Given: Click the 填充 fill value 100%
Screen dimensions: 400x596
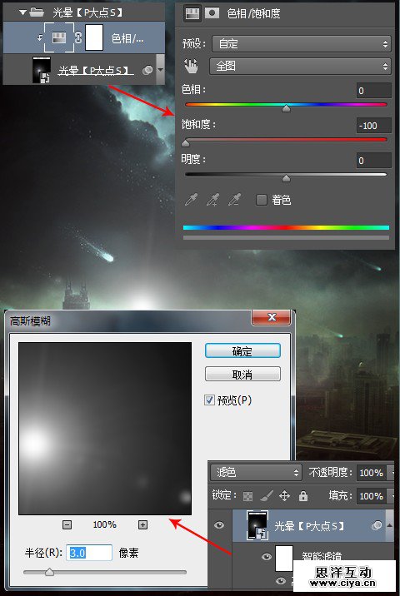Looking at the screenshot, I should [371, 496].
